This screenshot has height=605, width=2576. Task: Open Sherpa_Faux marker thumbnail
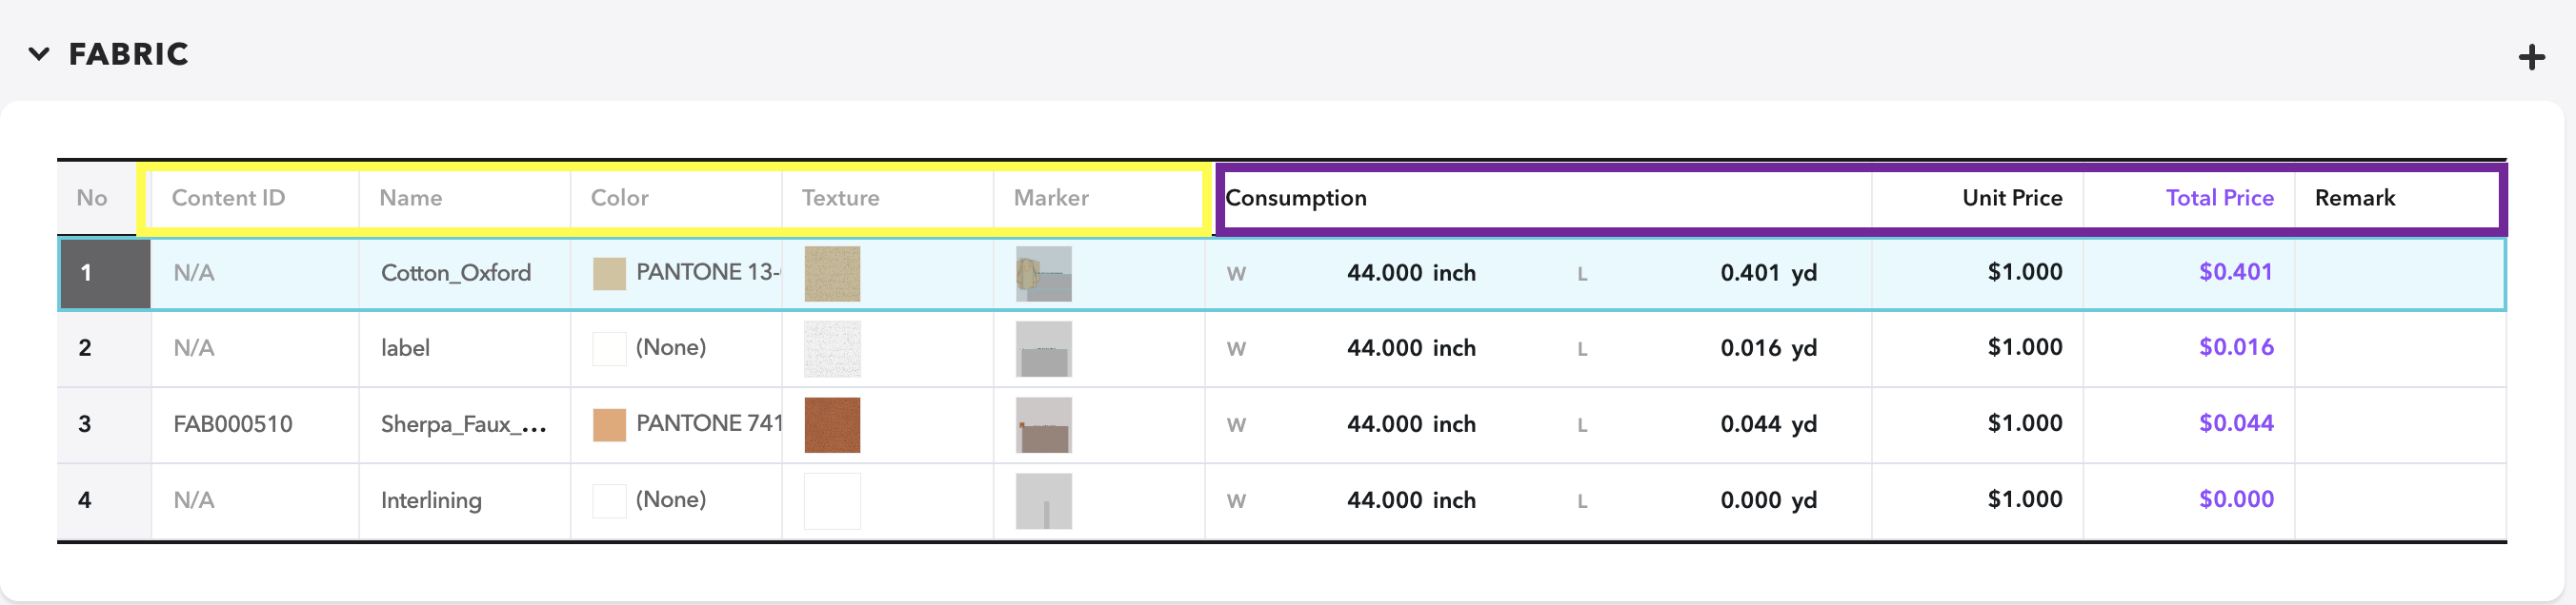pos(1043,424)
